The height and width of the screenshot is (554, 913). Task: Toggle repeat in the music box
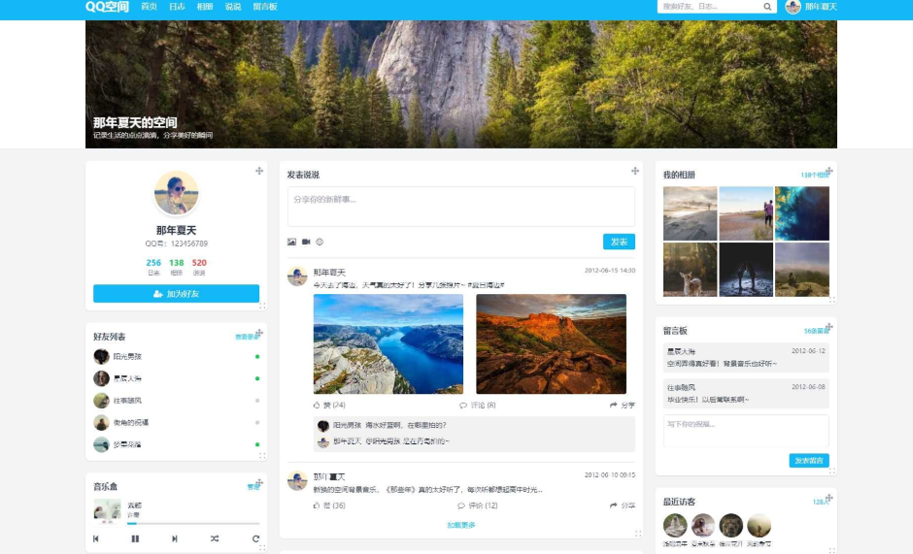[x=256, y=538]
